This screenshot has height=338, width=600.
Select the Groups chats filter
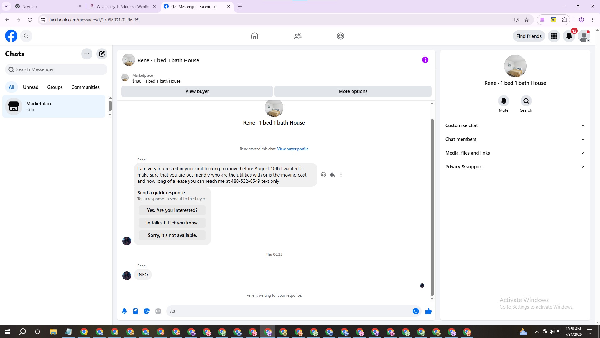(55, 87)
